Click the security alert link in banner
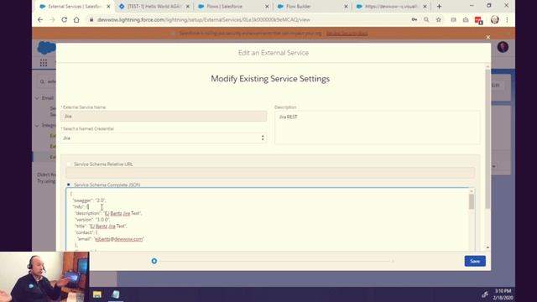Image resolution: width=537 pixels, height=302 pixels. (347, 34)
